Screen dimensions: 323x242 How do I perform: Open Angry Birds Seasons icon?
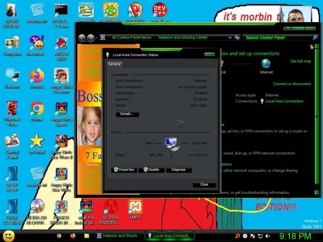pyautogui.click(x=62, y=81)
